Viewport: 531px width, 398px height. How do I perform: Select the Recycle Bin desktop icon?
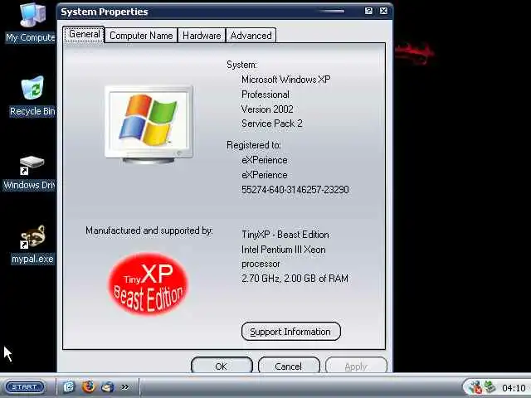tap(32, 96)
